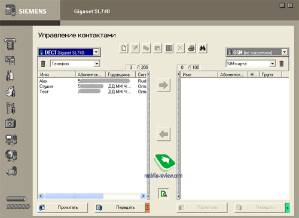Open the messages envelope icon in the sidebar

click(10, 60)
